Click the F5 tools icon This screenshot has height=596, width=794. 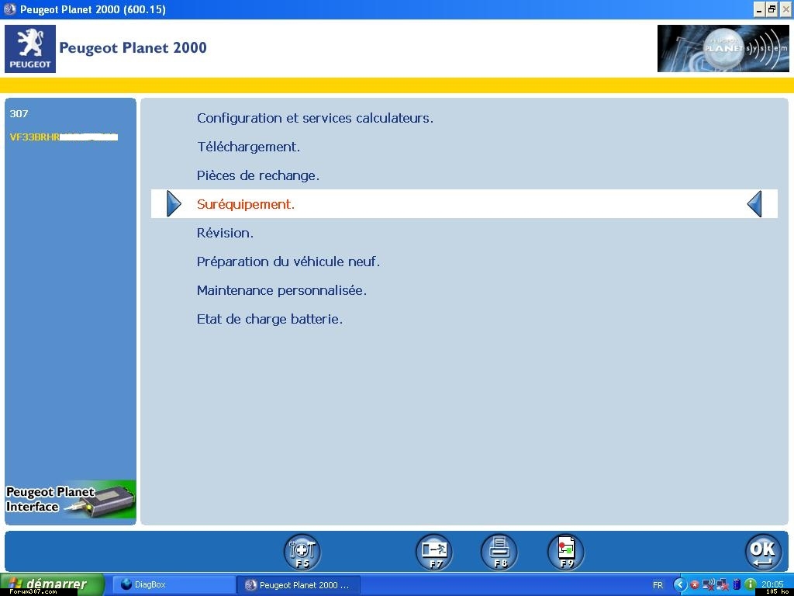302,552
